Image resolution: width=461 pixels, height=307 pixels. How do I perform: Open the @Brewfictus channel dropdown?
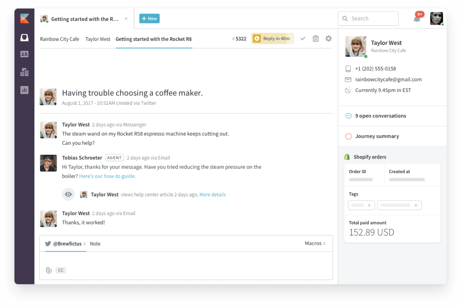pyautogui.click(x=66, y=244)
